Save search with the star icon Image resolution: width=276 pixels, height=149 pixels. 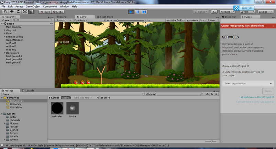(x=216, y=94)
